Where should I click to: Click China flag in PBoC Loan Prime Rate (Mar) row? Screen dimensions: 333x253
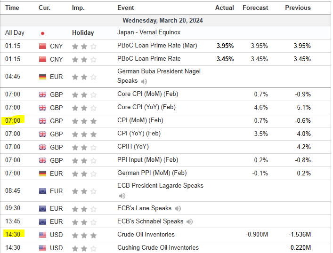point(43,46)
